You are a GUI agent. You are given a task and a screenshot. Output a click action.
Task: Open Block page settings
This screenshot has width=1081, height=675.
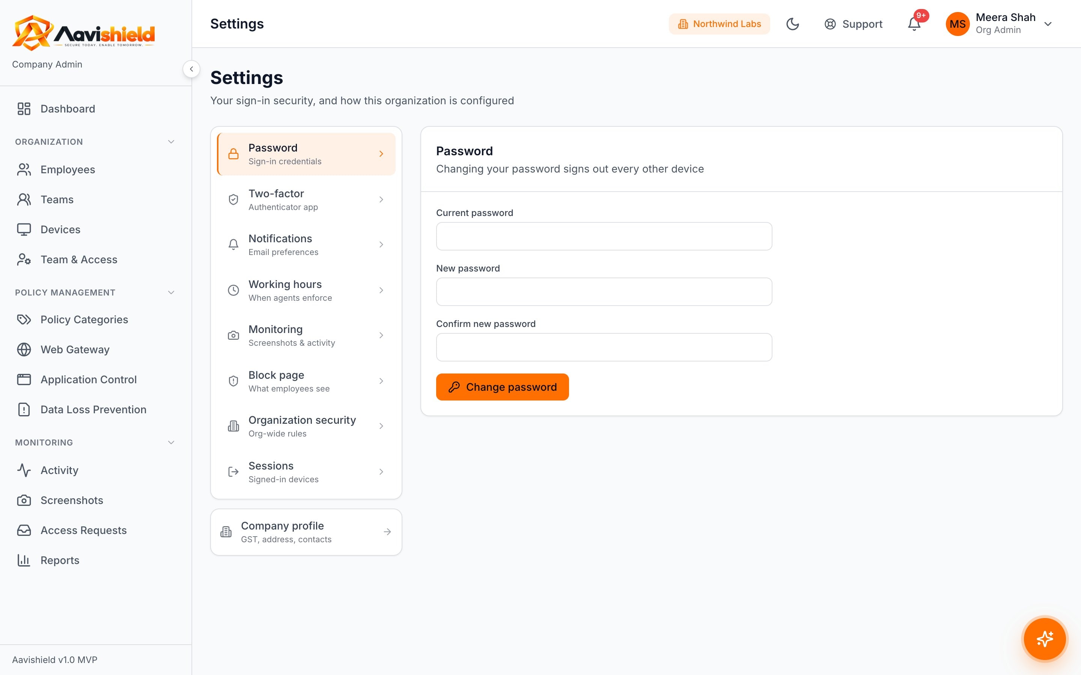(306, 381)
